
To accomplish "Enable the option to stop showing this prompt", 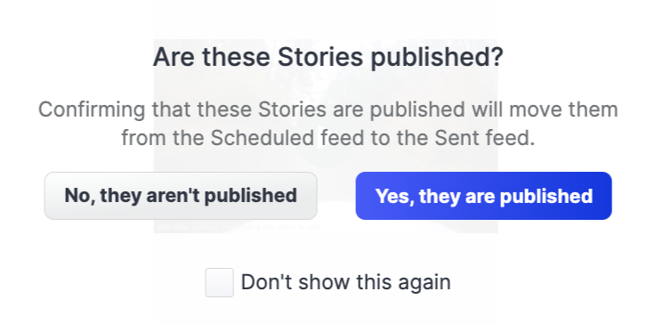I will point(219,282).
